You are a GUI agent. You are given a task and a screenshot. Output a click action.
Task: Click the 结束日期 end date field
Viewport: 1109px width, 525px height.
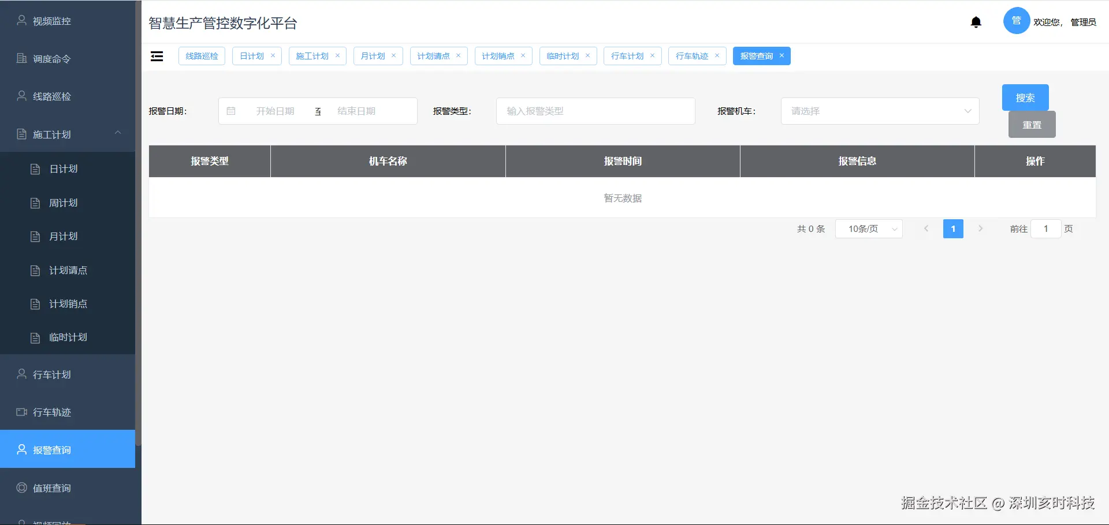[356, 111]
